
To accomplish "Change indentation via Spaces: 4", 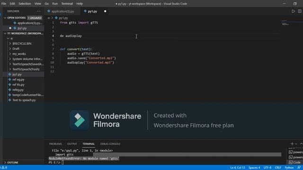I will click(254, 168).
